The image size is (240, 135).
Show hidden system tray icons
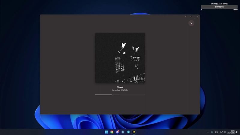[x=208, y=132]
